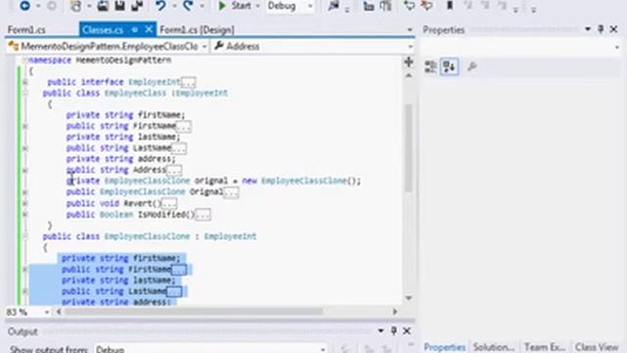This screenshot has width=627, height=353.
Task: Click the editor split-window plus icon
Action: [x=409, y=62]
